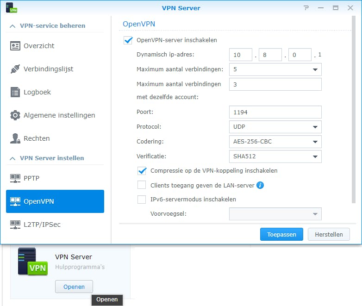Select PPTP server settings
This screenshot has width=362, height=306.
[x=55, y=178]
